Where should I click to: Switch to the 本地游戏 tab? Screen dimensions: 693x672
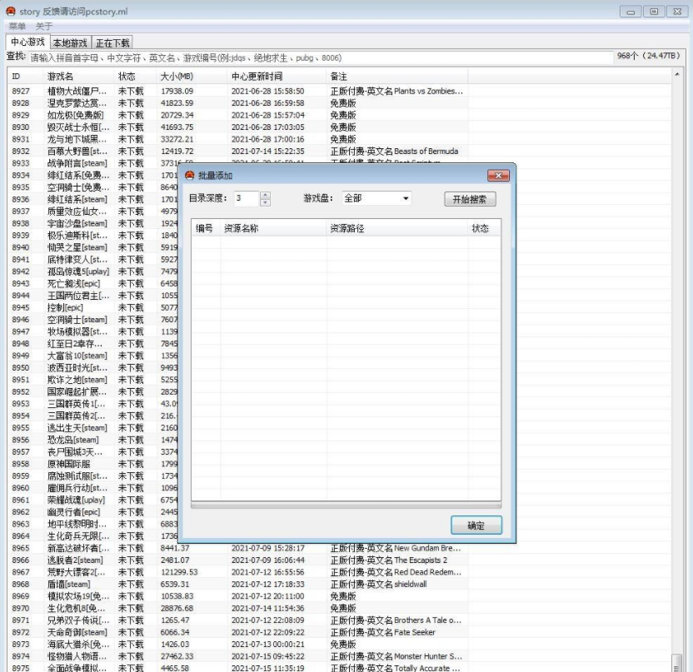[x=69, y=42]
